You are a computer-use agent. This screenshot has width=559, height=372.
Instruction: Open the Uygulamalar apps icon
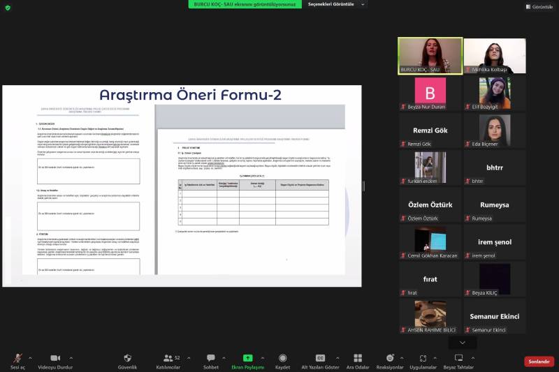423,359
